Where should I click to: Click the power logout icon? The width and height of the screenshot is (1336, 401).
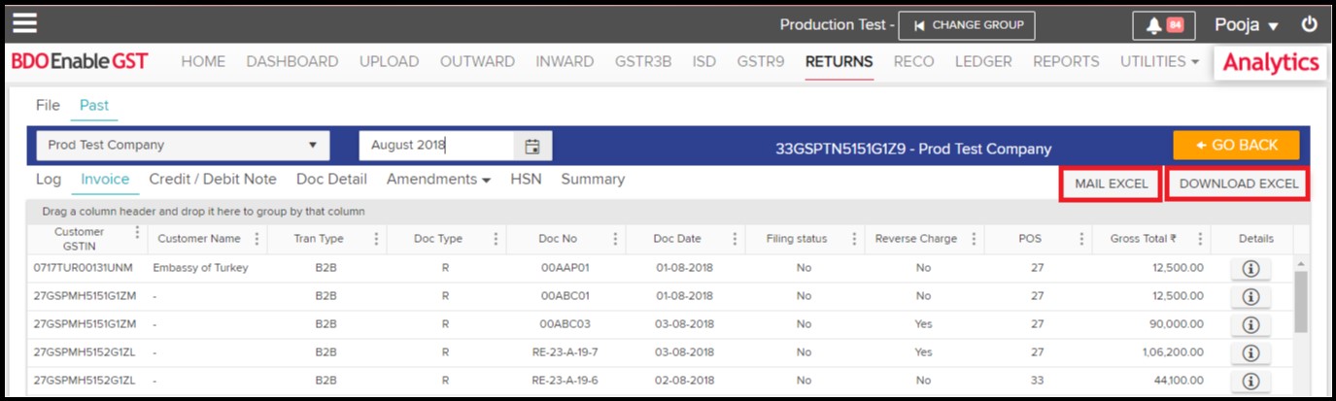click(1309, 24)
